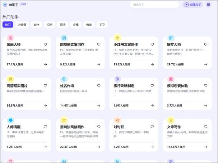Click the 真 avatar of 高清写实图片
Image resolution: width=218 pixels, height=163 pixels.
click(x=10, y=79)
